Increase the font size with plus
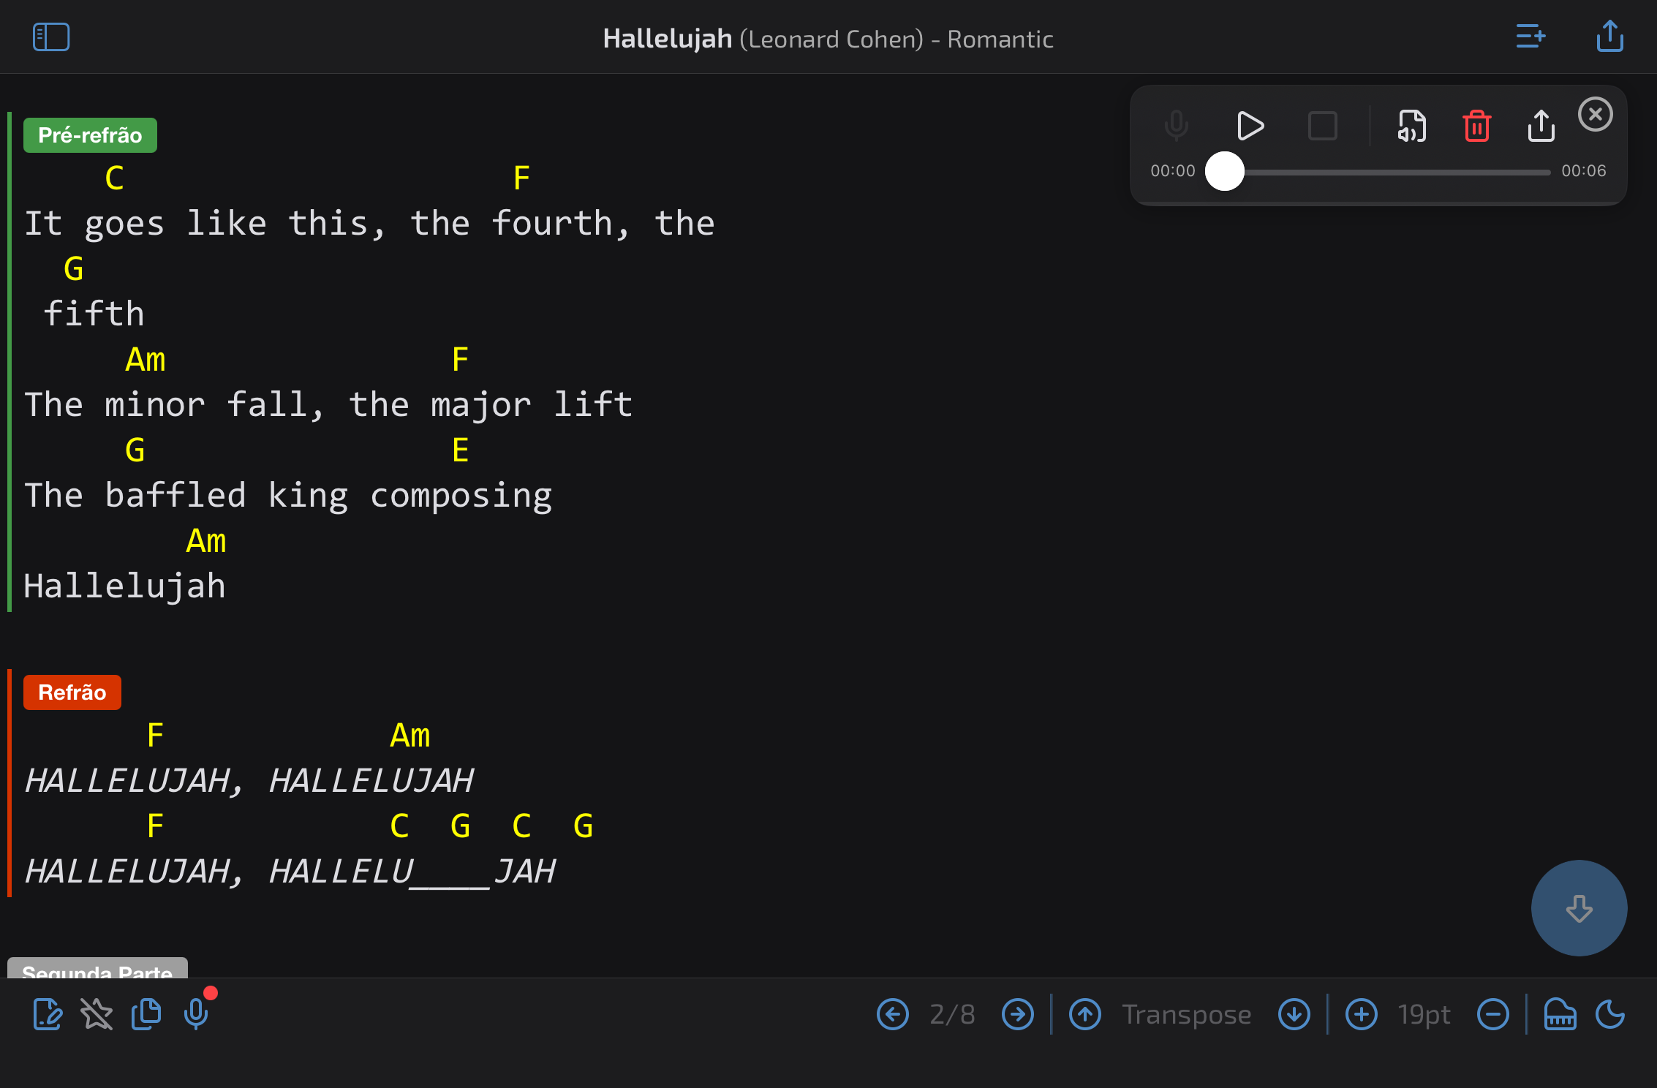The image size is (1657, 1088). tap(1361, 1014)
